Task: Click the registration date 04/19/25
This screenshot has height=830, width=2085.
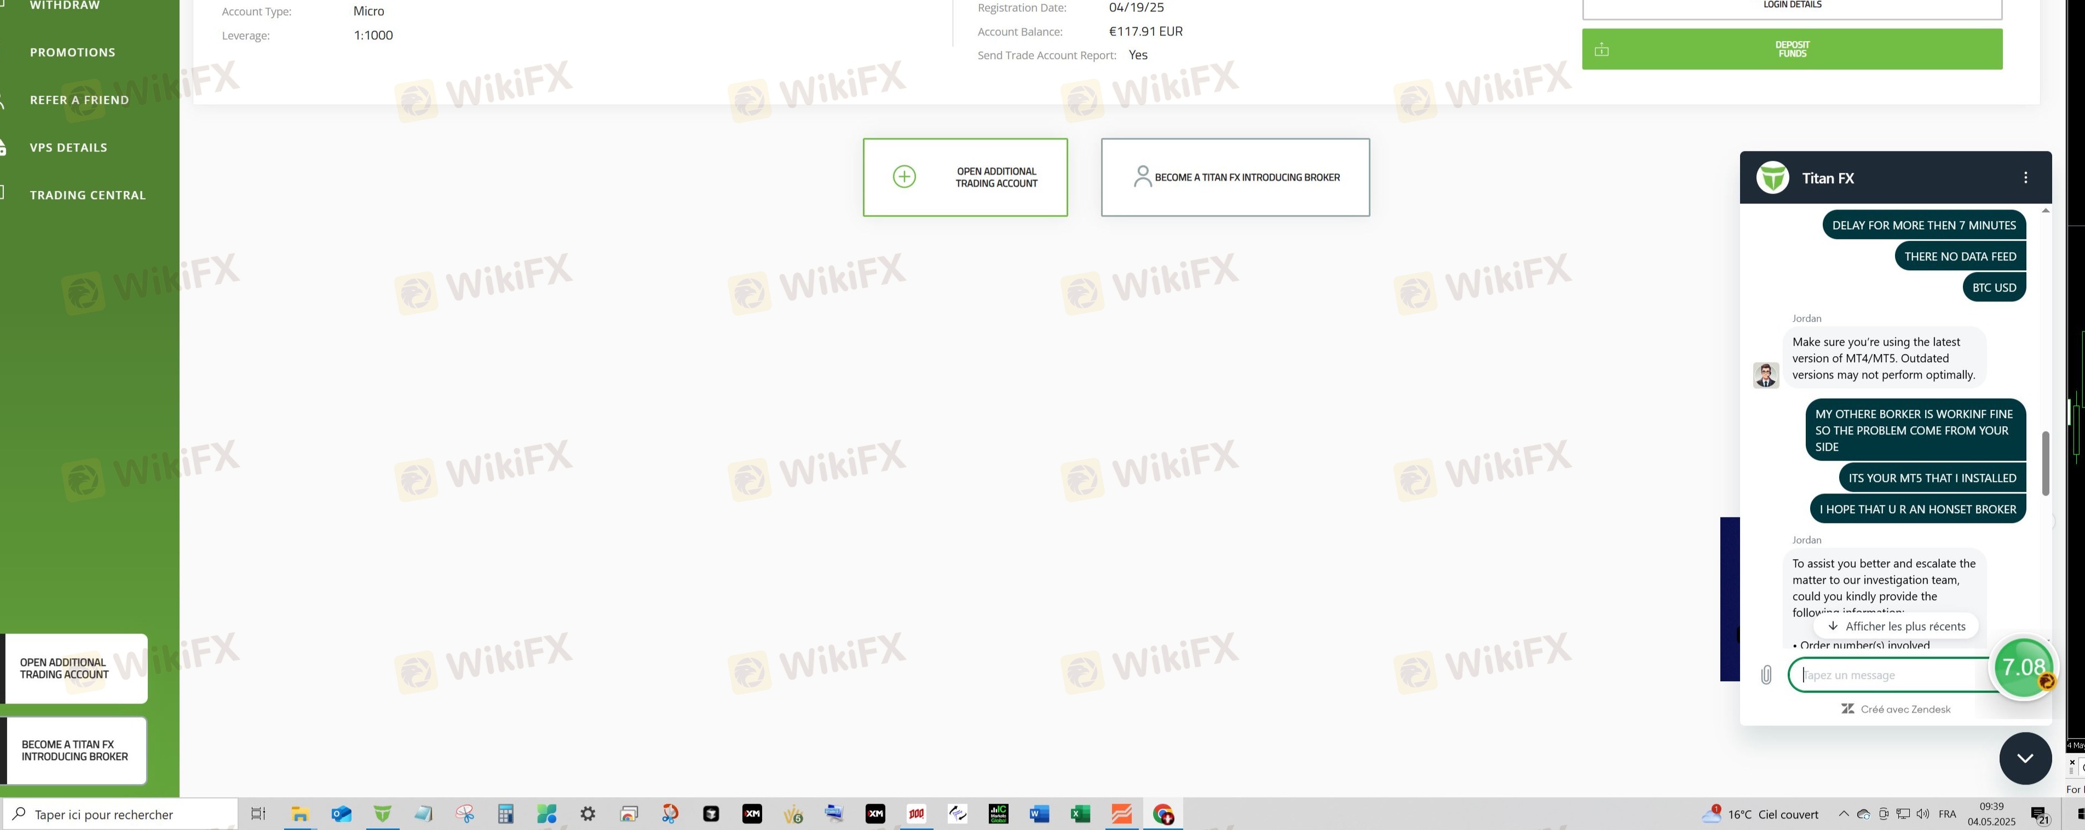Action: tap(1136, 7)
